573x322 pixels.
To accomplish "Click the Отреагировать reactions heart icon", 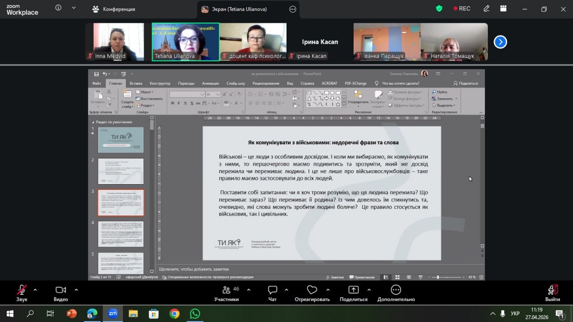I will (x=312, y=290).
